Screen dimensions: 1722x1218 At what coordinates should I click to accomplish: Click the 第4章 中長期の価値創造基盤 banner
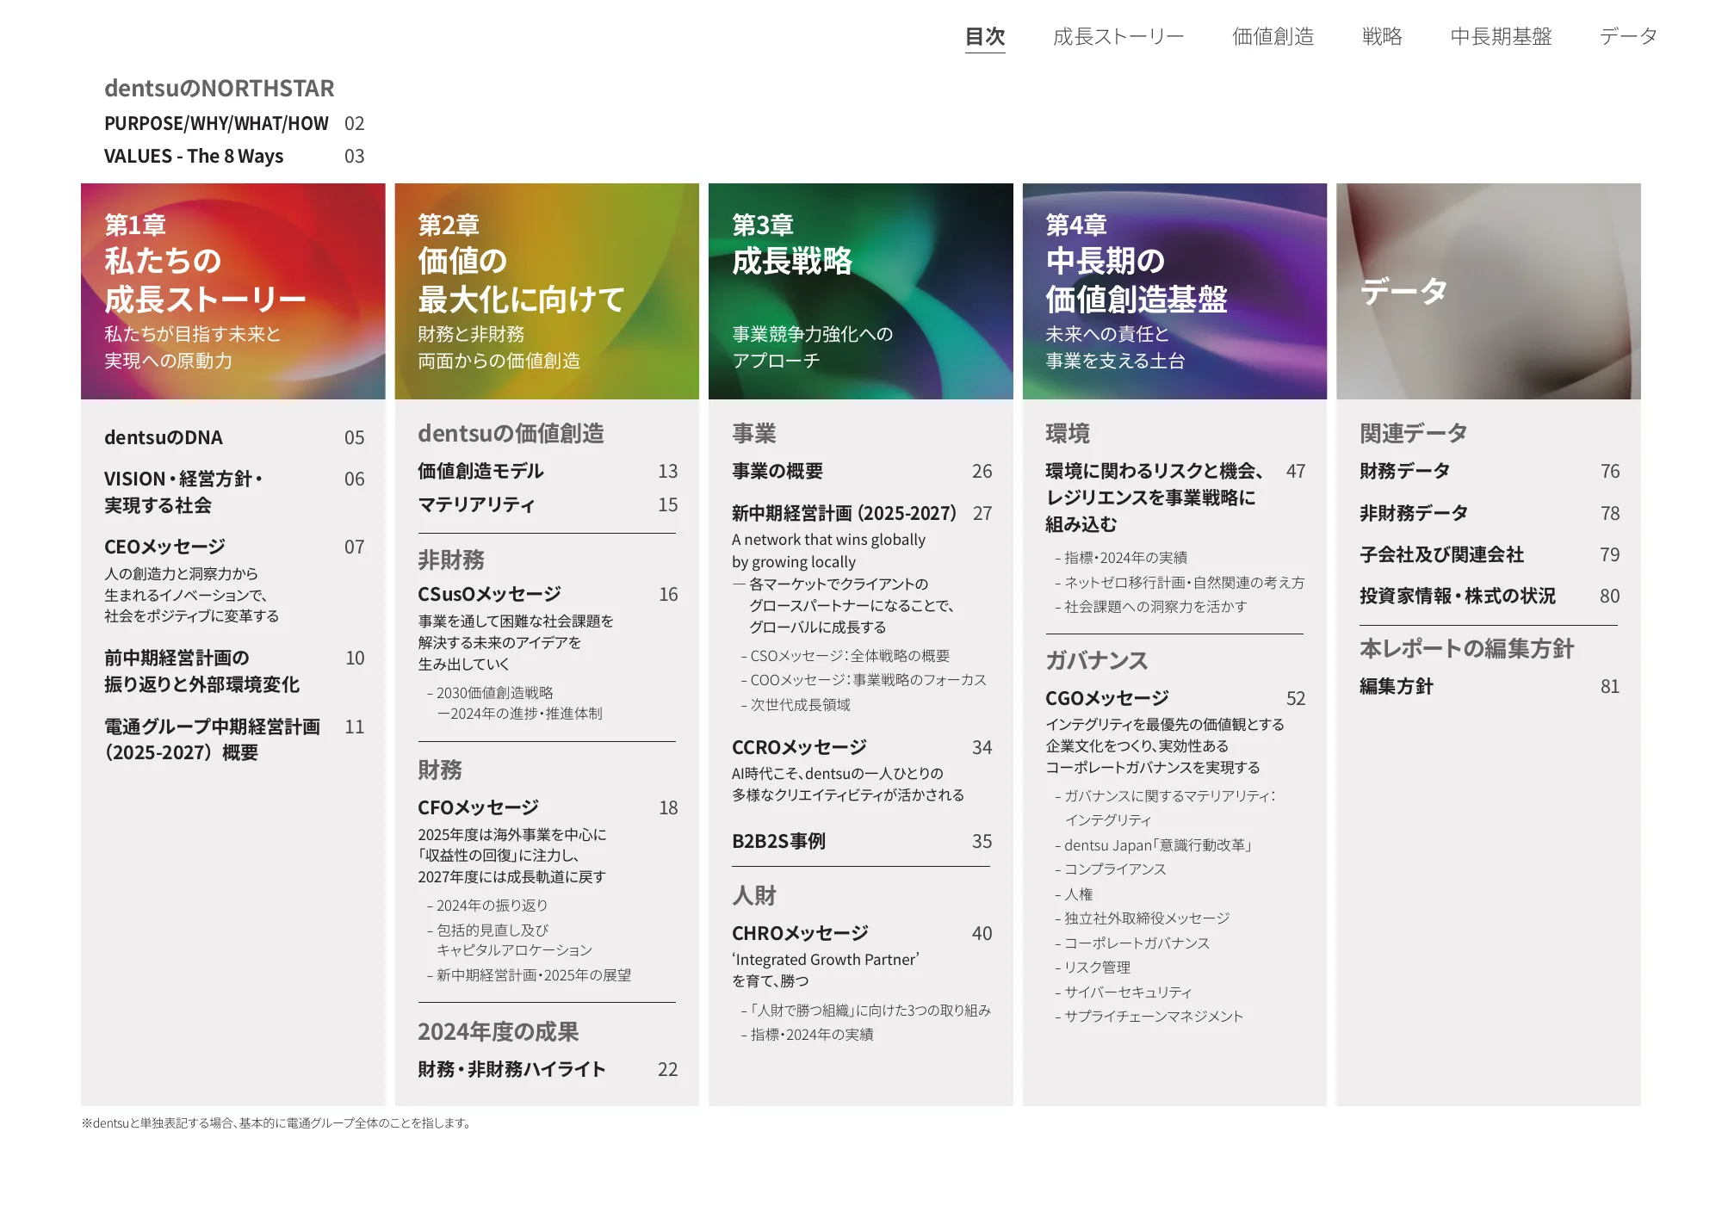(x=1174, y=291)
